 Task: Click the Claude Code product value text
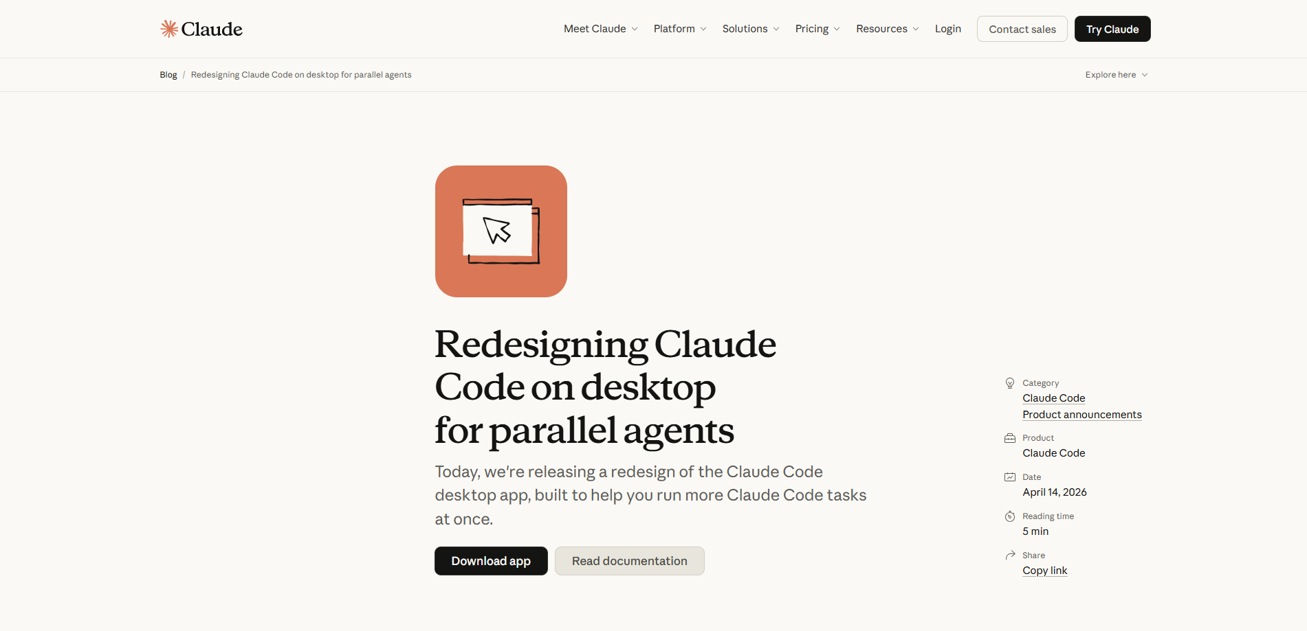[1053, 453]
